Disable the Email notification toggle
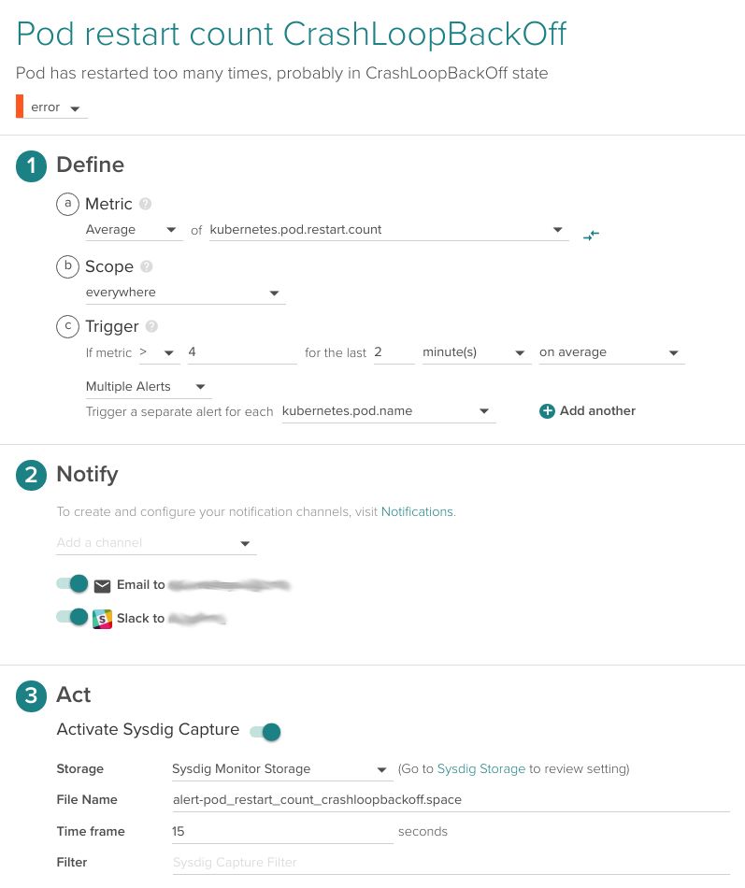This screenshot has height=888, width=745. 72,584
